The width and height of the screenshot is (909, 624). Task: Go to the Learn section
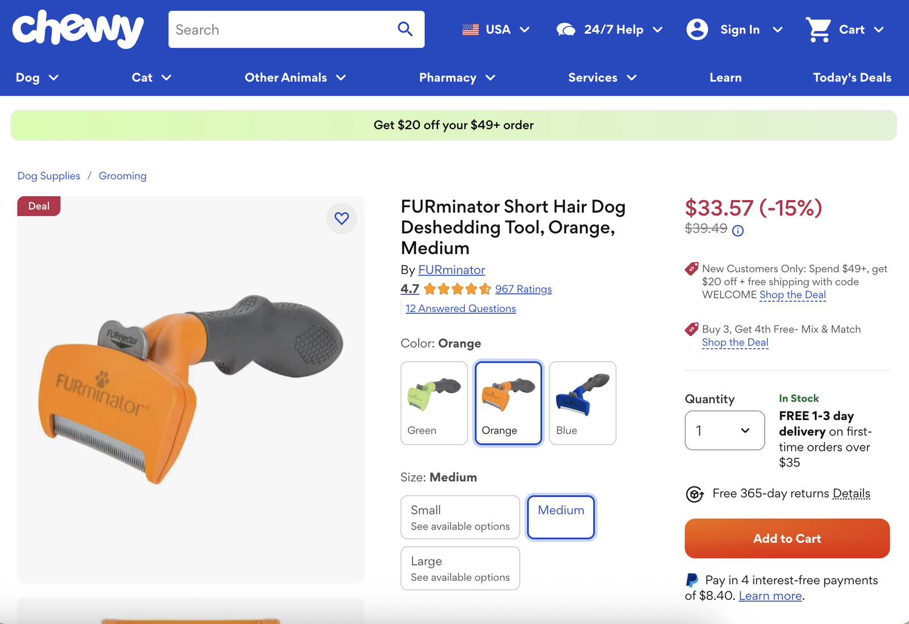point(725,78)
